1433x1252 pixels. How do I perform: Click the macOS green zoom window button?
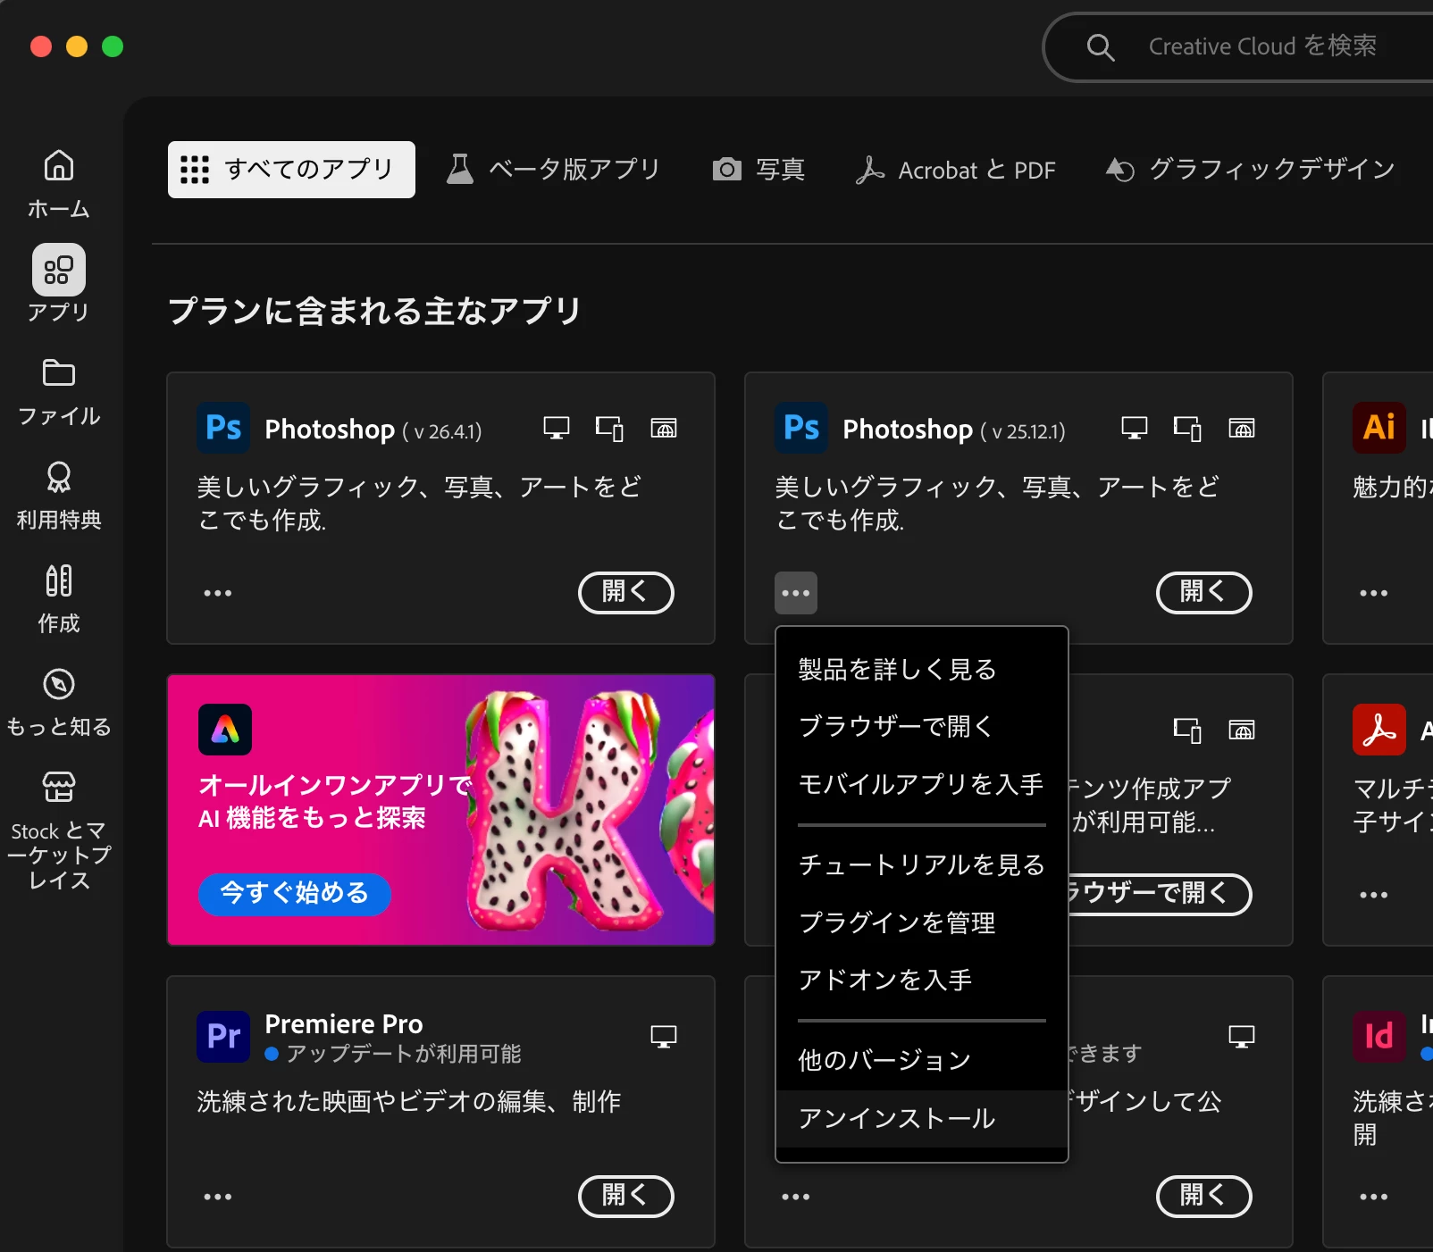tap(113, 46)
